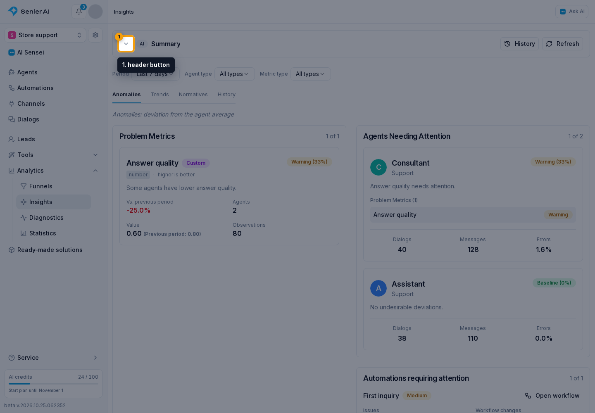Collapse the Analytics menu chevron
The width and height of the screenshot is (595, 413).
(95, 171)
